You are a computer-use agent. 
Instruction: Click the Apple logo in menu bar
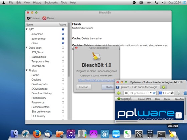[x=4, y=3]
